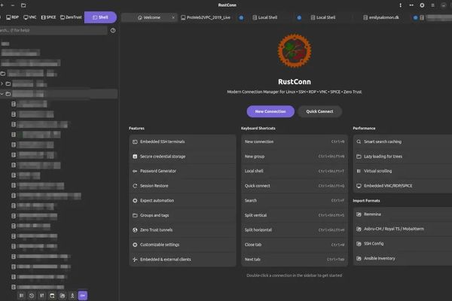The height and width of the screenshot is (301, 452).
Task: Switch to ProWeb2VPC_2019_Live tab
Action: [x=206, y=17]
